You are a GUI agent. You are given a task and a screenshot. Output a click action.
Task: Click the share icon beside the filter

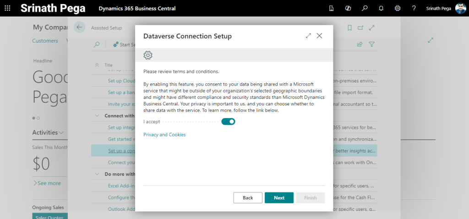[360, 44]
